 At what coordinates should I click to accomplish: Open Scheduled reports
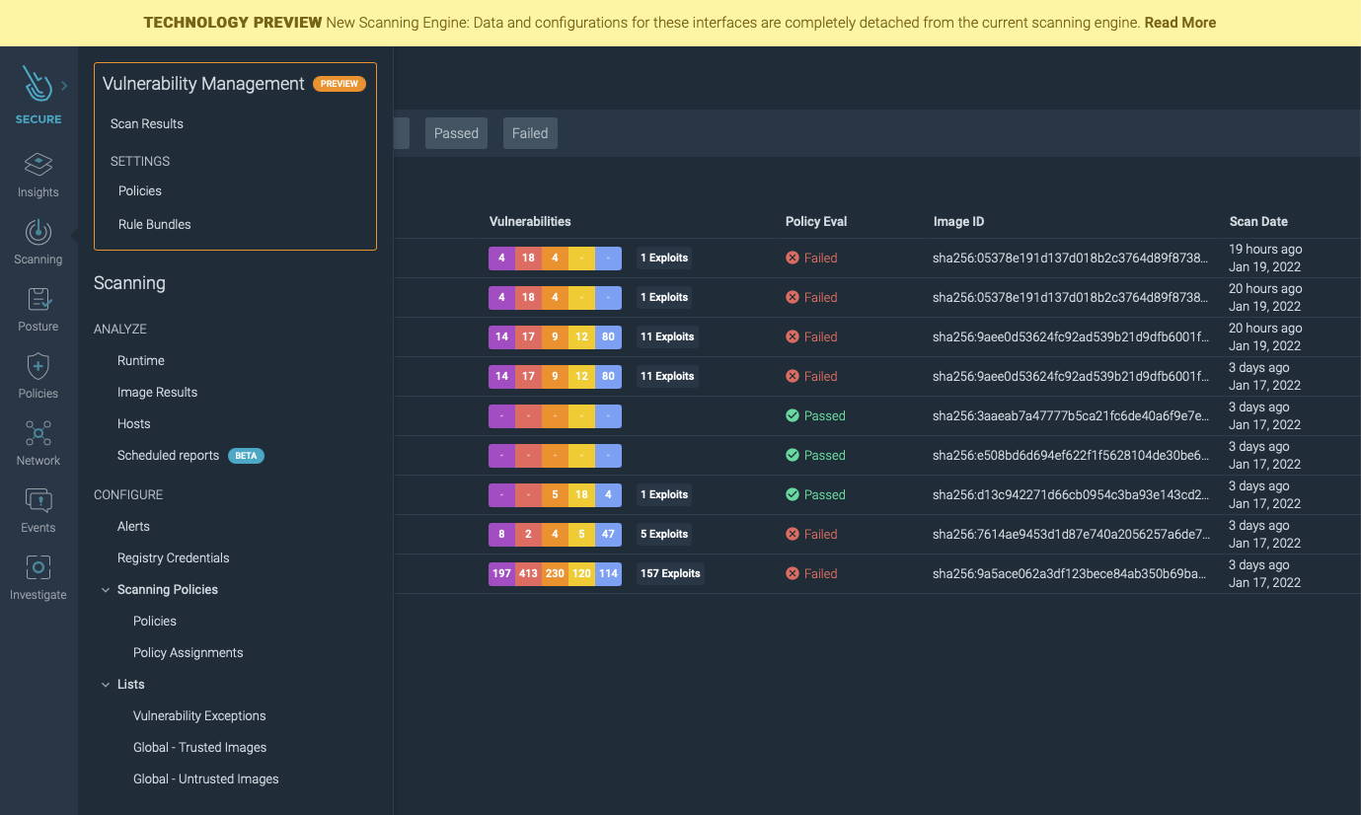(169, 455)
